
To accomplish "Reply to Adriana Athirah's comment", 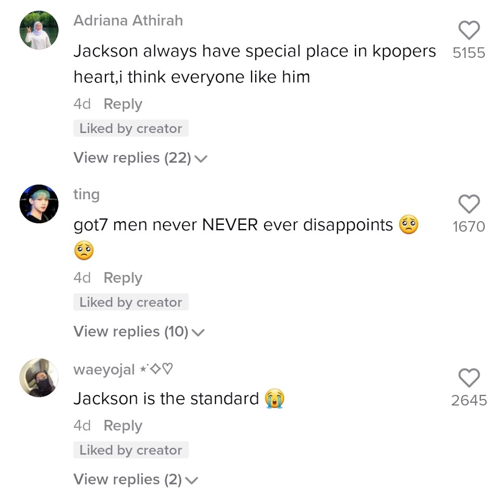I will (123, 104).
